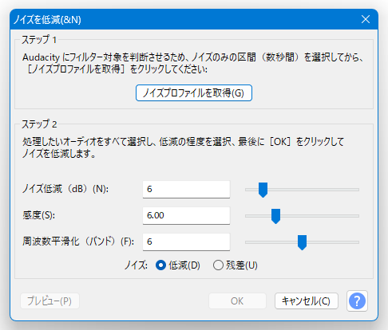Focus the 感度(S) input field showing 6.00
This screenshot has width=388, height=330.
coord(186,216)
